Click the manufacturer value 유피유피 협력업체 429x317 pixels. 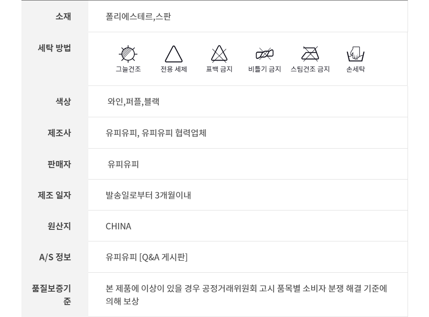tap(156, 133)
